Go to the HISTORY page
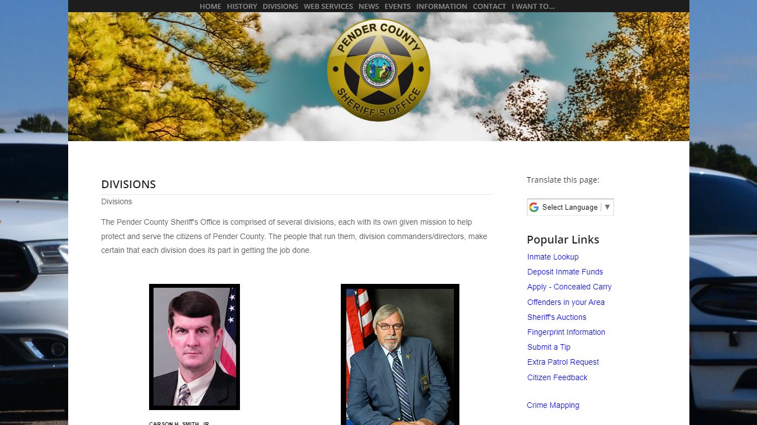 pyautogui.click(x=242, y=6)
